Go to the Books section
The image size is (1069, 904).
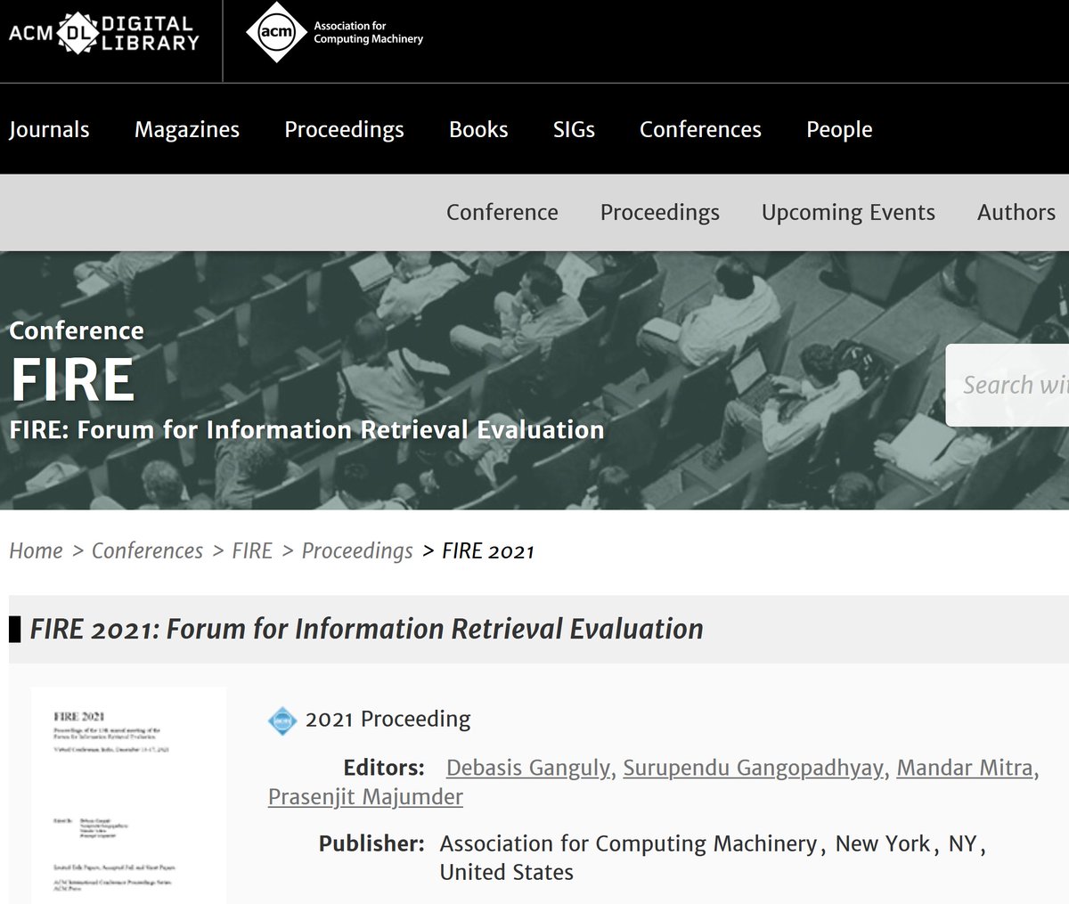point(478,130)
